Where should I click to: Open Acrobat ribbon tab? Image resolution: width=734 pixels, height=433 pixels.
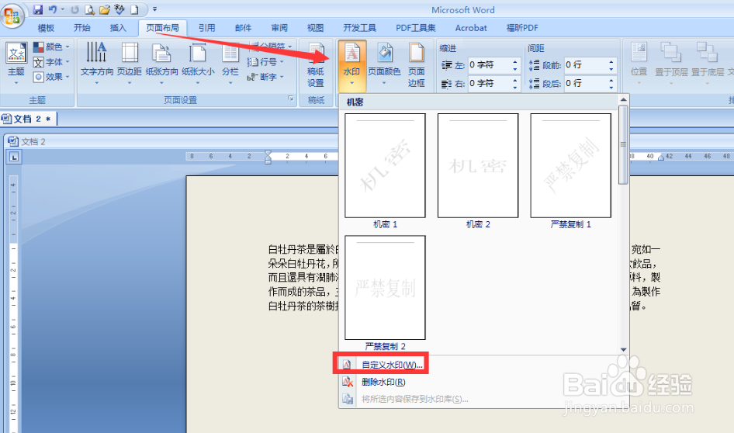coord(471,28)
